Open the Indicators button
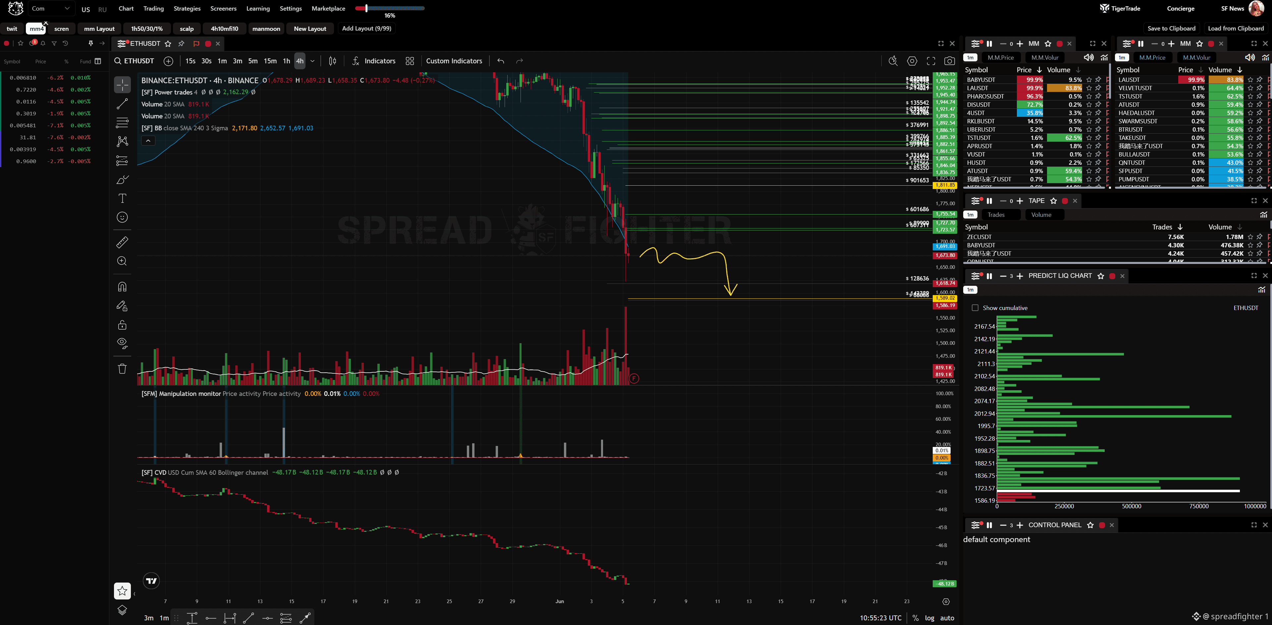This screenshot has height=625, width=1272. (x=374, y=61)
